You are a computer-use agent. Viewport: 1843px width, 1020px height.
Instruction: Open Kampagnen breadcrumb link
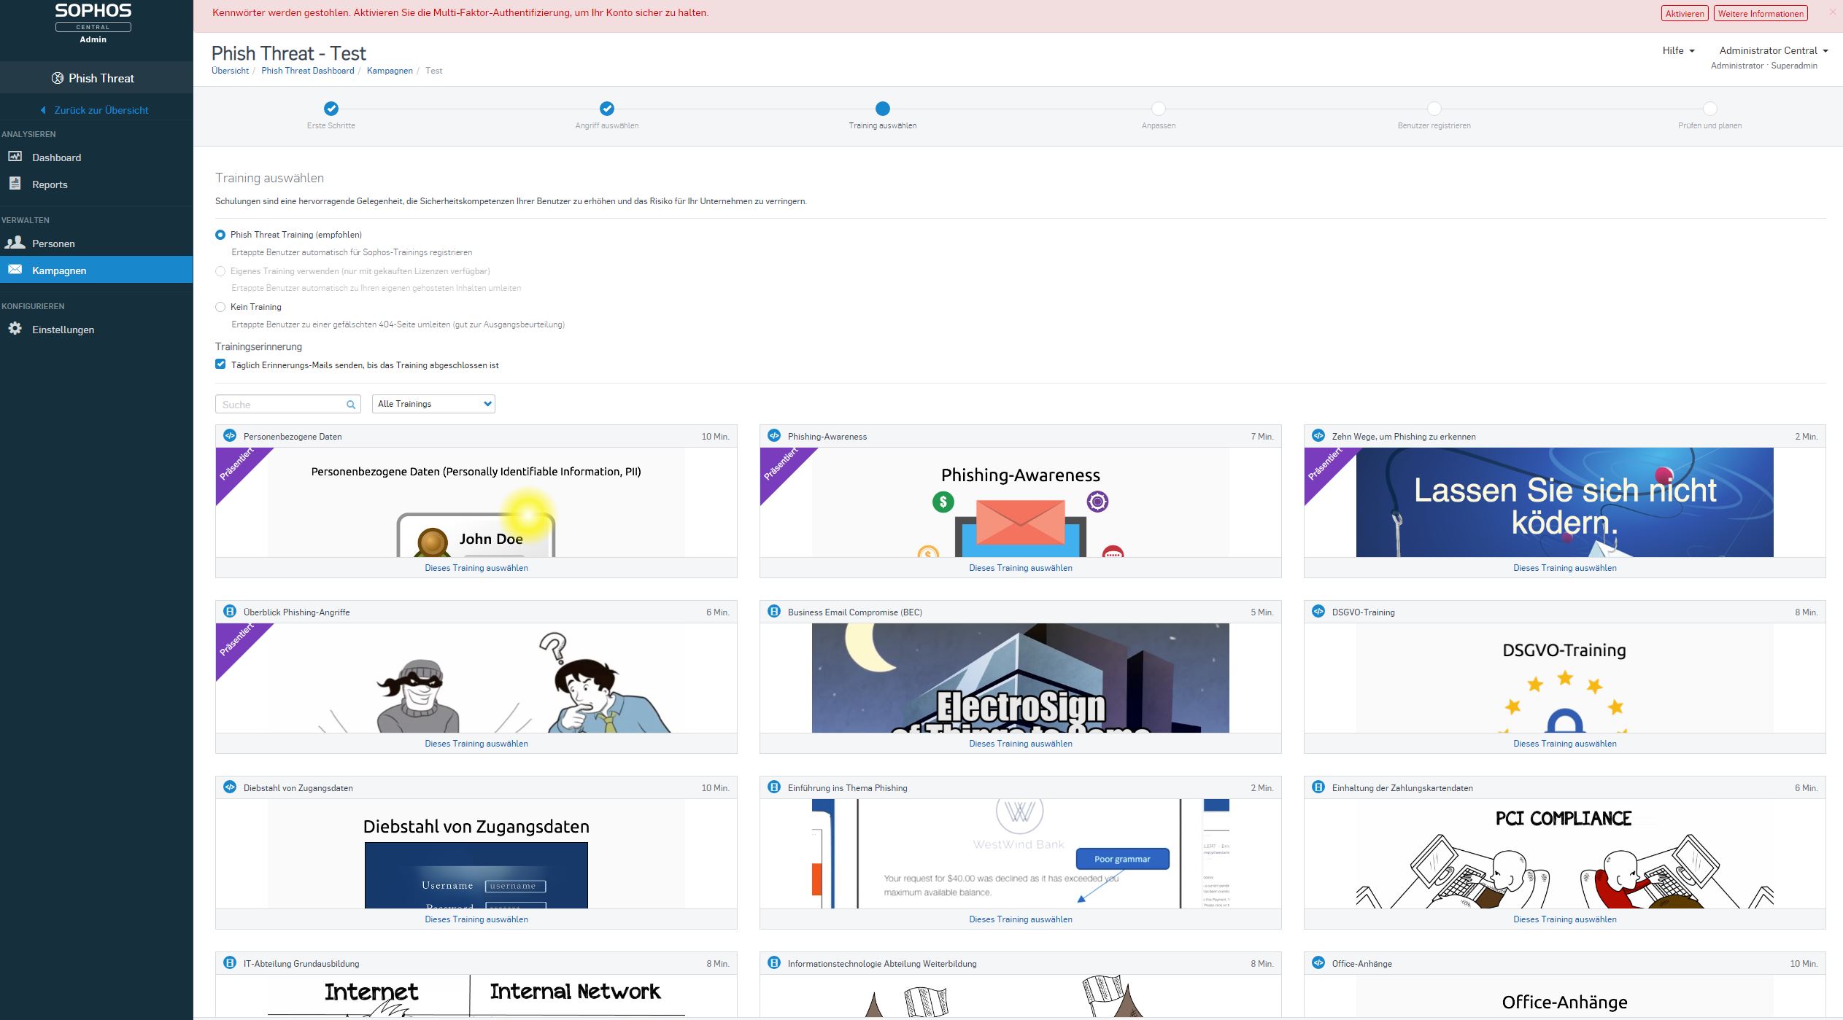click(x=390, y=71)
